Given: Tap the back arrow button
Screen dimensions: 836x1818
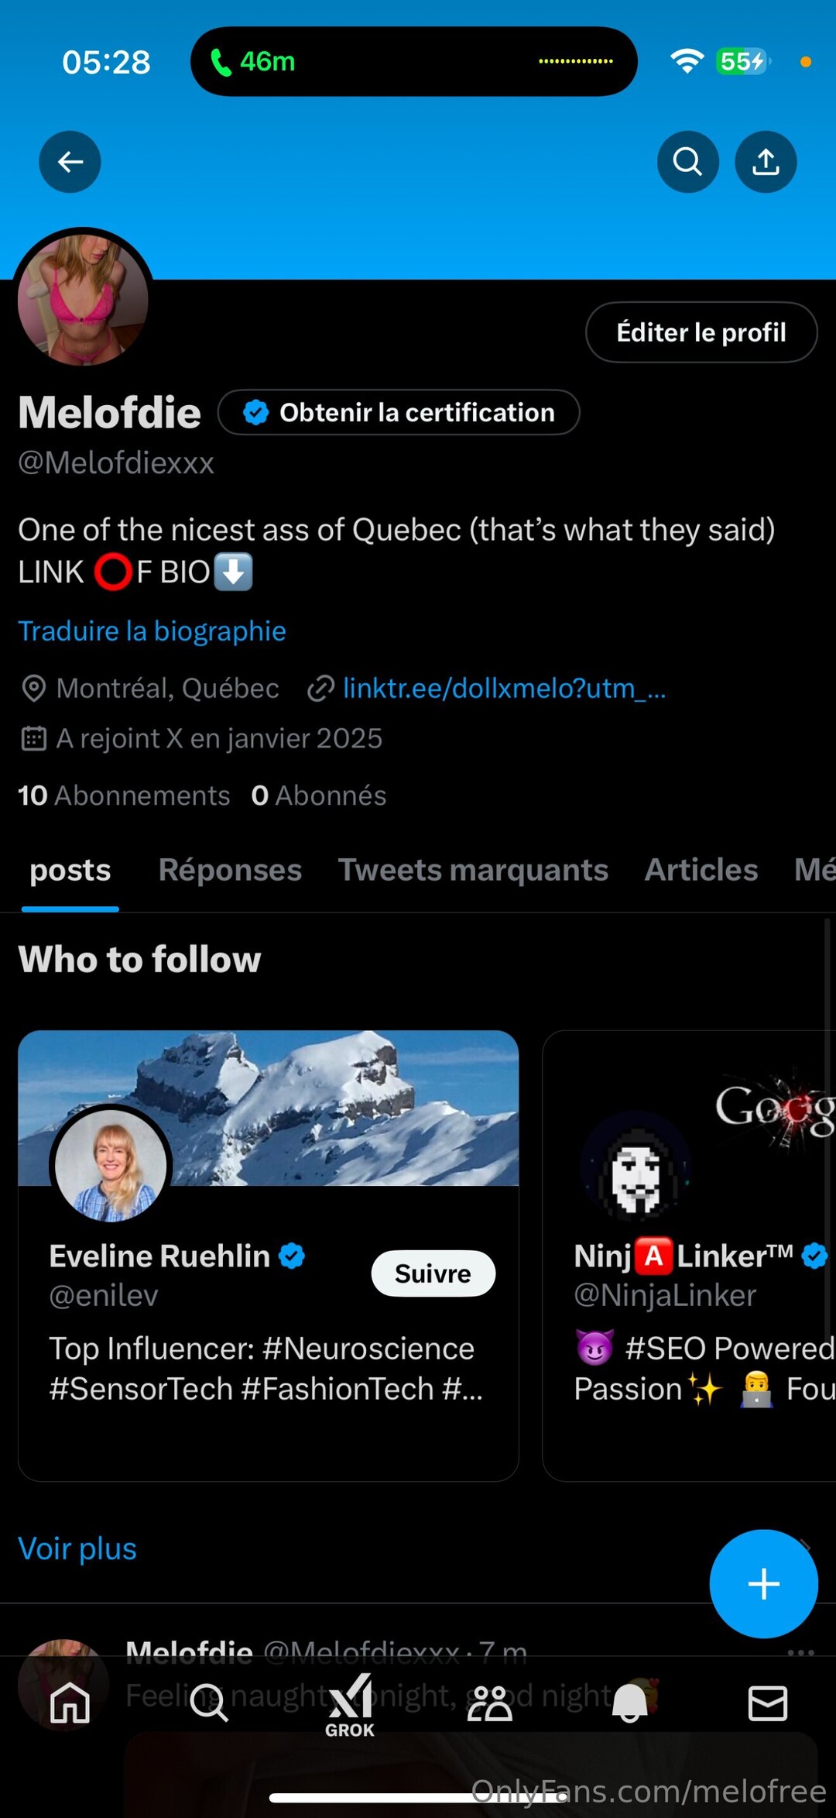Looking at the screenshot, I should click(x=70, y=162).
